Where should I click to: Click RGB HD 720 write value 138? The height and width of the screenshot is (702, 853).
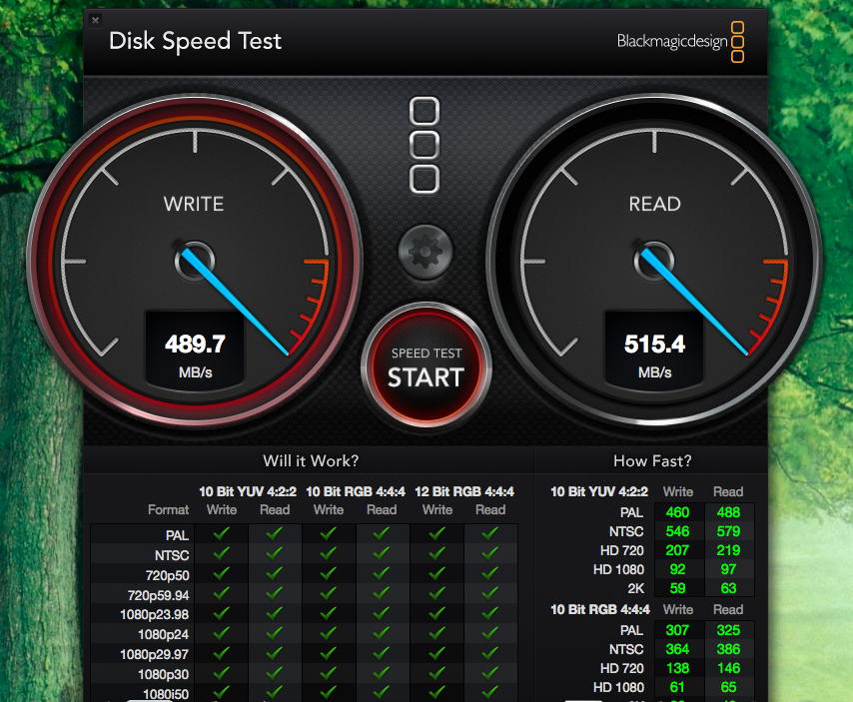click(x=677, y=668)
